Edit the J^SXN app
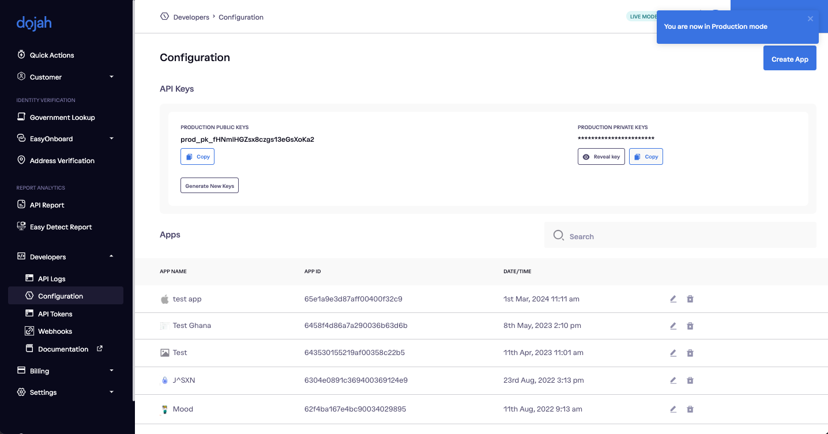This screenshot has width=828, height=434. 673,380
